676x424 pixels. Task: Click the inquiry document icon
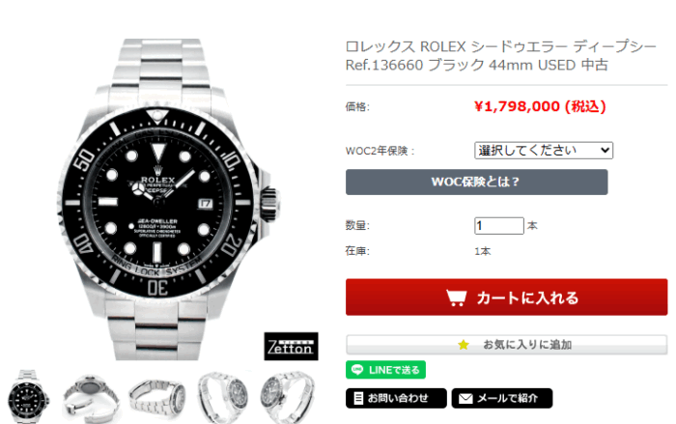(358, 398)
